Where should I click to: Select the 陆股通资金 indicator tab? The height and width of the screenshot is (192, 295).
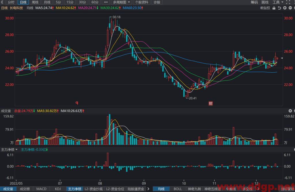point(136,189)
